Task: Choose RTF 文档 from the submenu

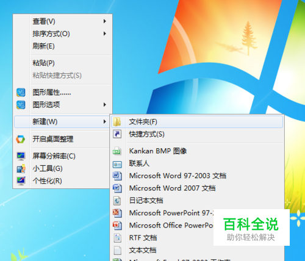Action: coord(163,238)
